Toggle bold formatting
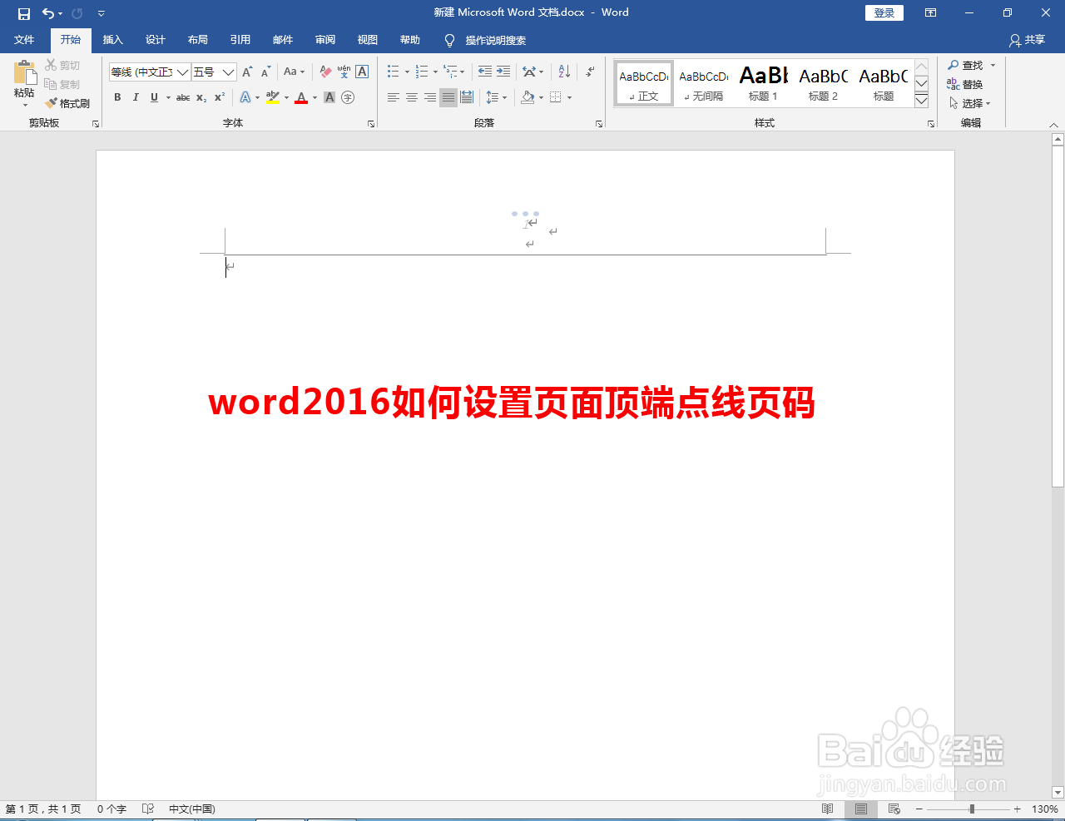This screenshot has height=821, width=1065. click(117, 98)
